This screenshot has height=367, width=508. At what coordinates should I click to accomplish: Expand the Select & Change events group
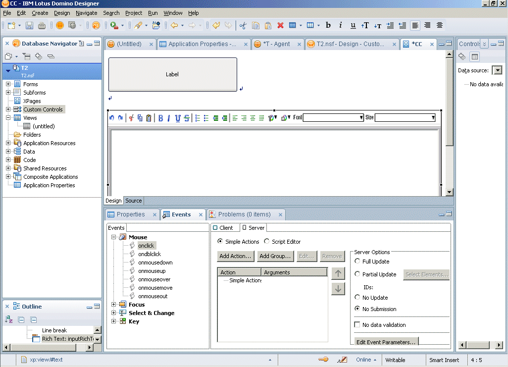(x=114, y=313)
